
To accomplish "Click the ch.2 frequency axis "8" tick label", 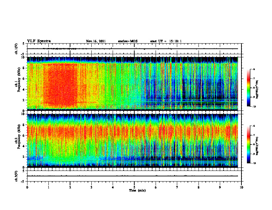I will pos(24,125).
